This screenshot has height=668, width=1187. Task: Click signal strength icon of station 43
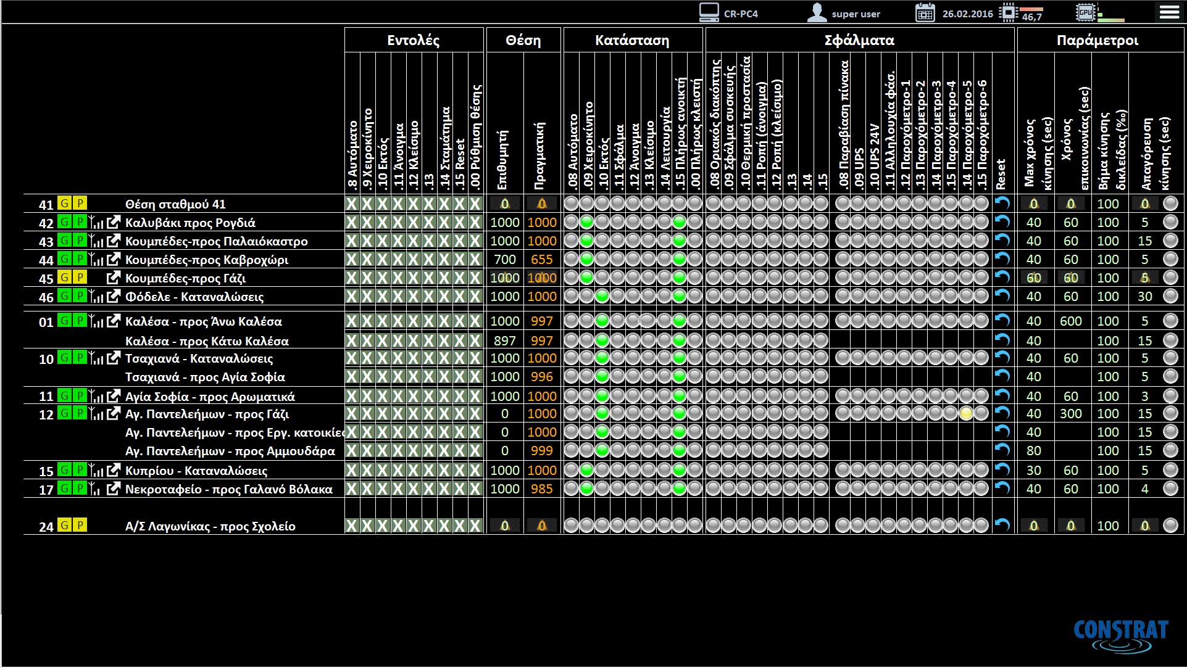tap(96, 241)
